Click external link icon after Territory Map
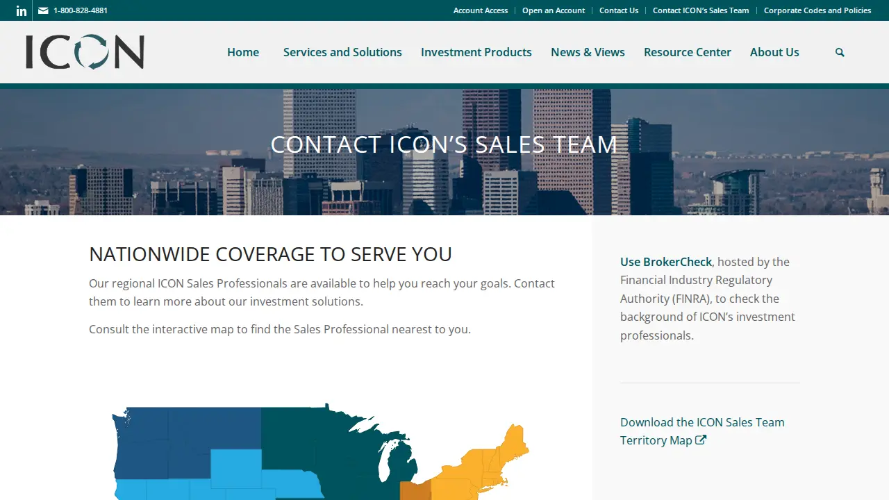Image resolution: width=889 pixels, height=500 pixels. (x=701, y=440)
